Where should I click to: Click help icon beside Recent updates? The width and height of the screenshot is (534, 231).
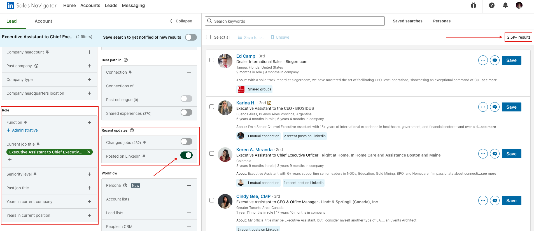(x=132, y=130)
